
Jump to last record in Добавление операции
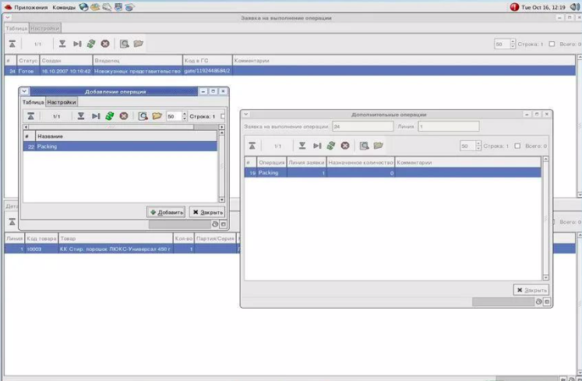pyautogui.click(x=96, y=116)
